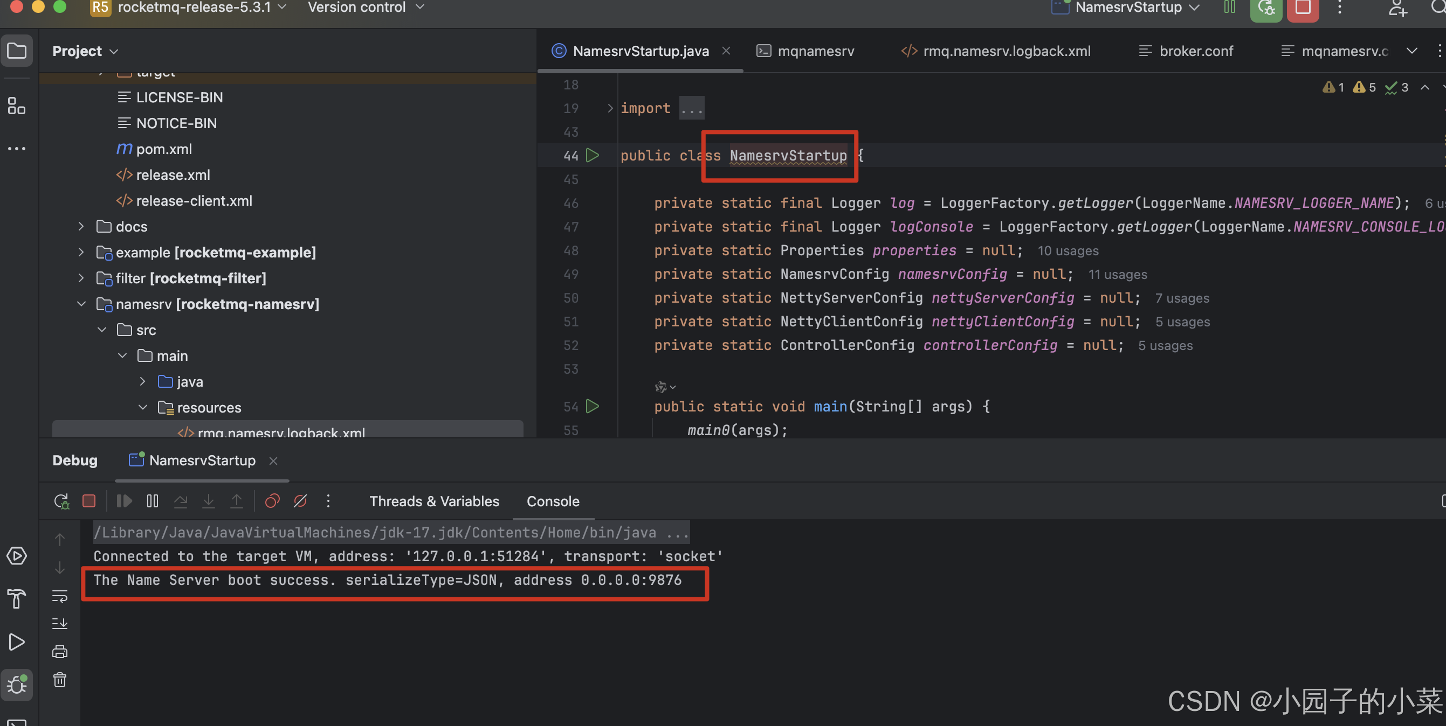Toggle Mute Breakpoints icon
This screenshot has height=726, width=1446.
[x=300, y=501]
